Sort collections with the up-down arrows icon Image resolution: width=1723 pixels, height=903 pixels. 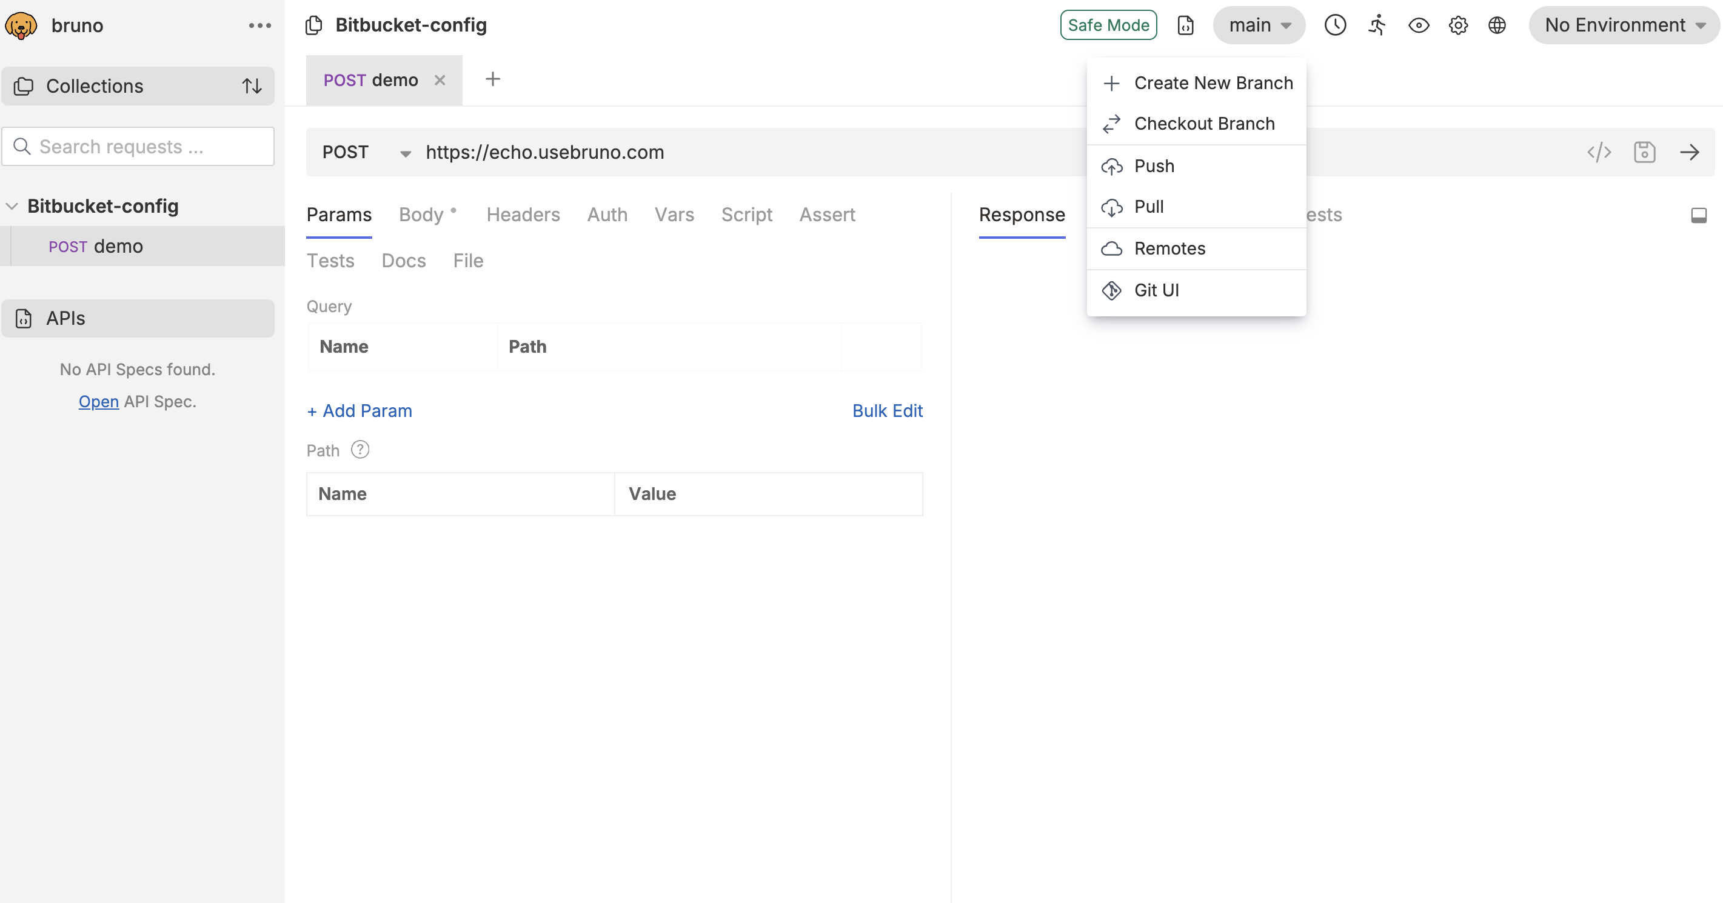(x=252, y=86)
